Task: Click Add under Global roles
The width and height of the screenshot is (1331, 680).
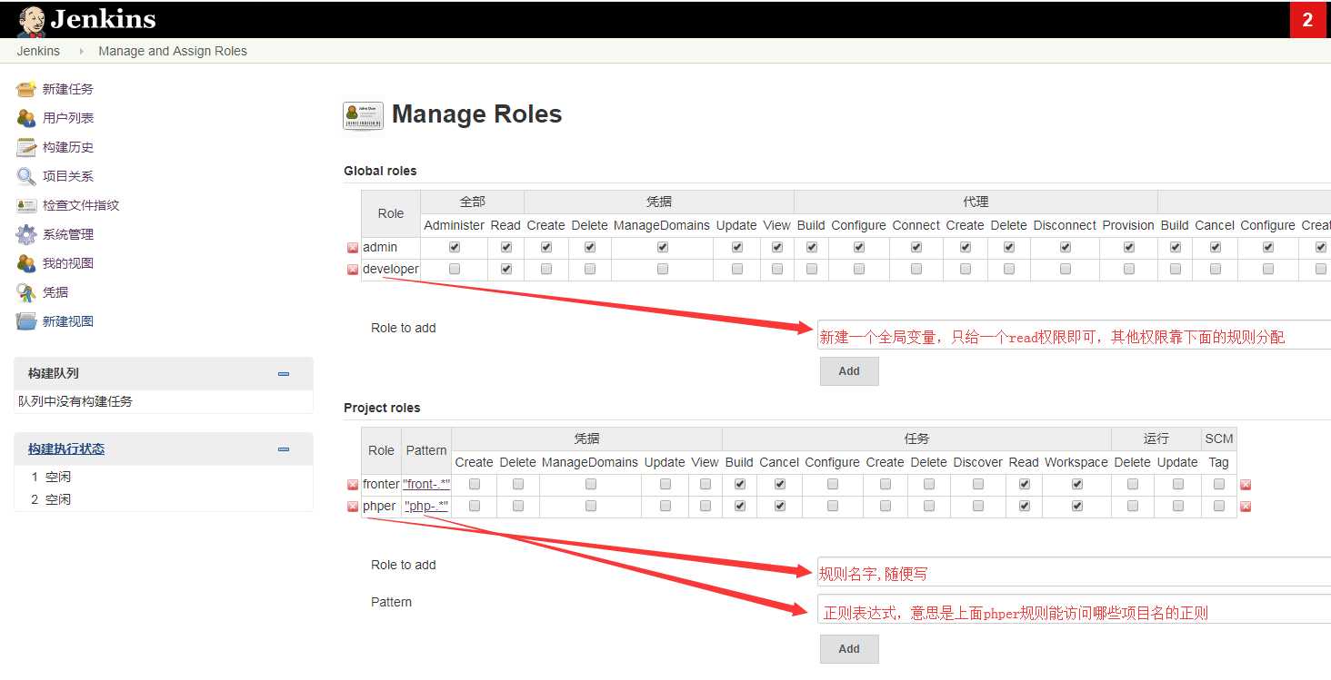Action: pos(849,371)
